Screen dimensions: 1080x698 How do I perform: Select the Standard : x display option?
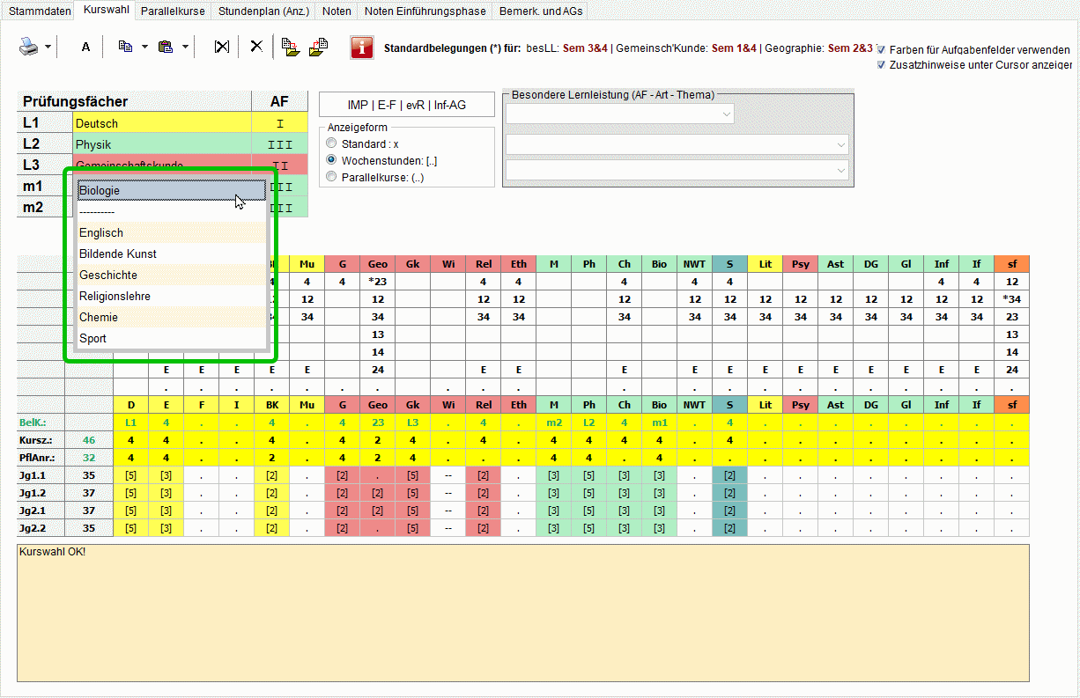[x=331, y=143]
